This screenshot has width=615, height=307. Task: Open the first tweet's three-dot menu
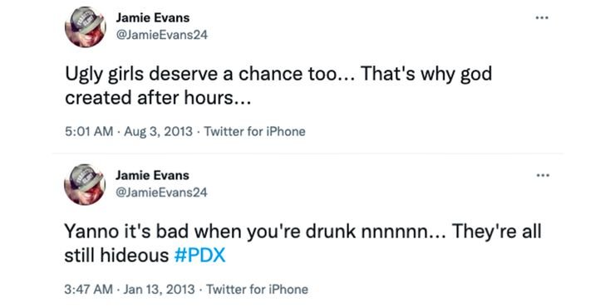[543, 18]
